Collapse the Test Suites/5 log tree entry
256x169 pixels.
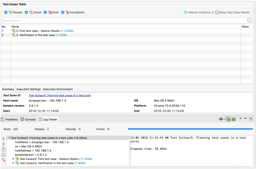coord(9,138)
